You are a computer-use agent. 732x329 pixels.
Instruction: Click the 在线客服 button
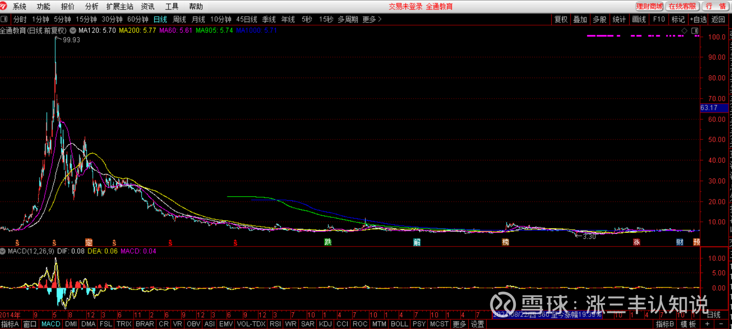click(682, 6)
